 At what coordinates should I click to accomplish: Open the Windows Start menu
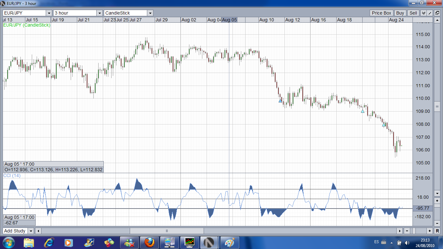point(8,242)
